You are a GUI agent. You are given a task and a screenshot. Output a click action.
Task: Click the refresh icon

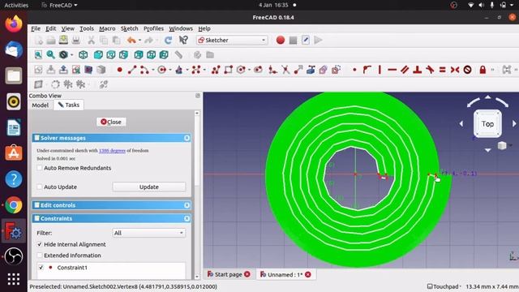click(x=168, y=40)
